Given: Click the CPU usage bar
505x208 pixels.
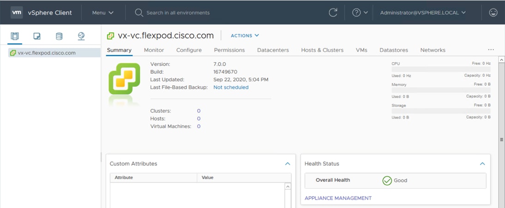Looking at the screenshot, I should 441,69.
